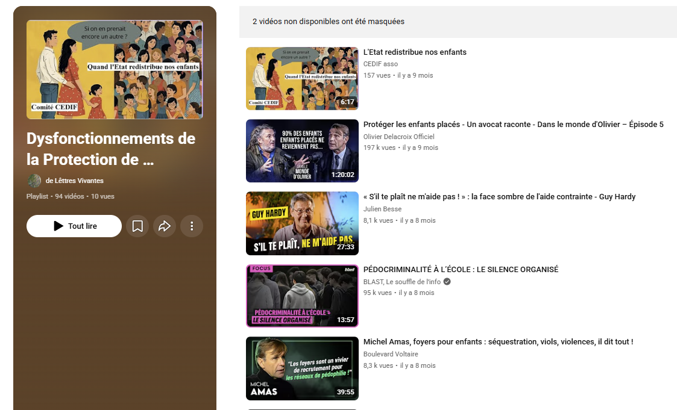
Task: Visit the Olivier Delacroix Officiel channel
Action: (399, 137)
